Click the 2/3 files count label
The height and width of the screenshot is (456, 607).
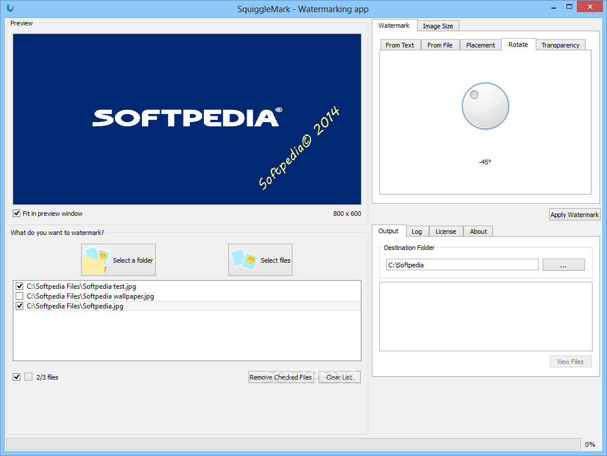coord(47,377)
